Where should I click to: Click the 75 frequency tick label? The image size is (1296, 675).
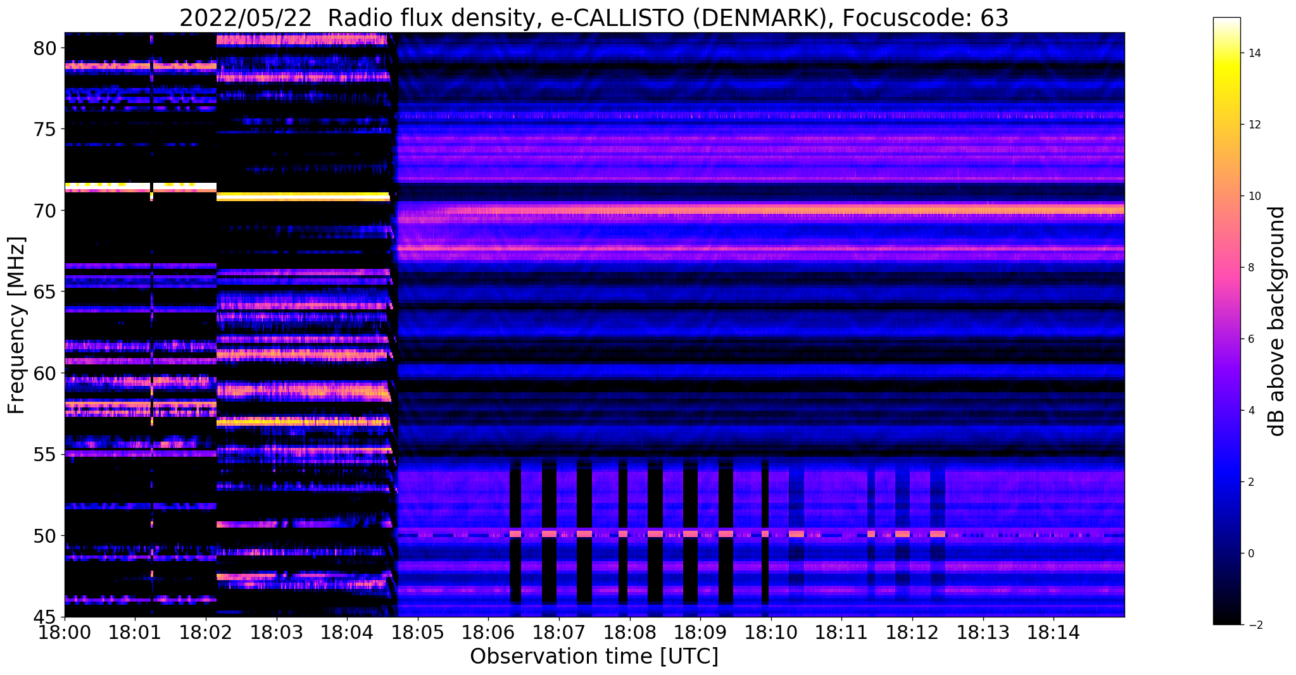tap(46, 129)
